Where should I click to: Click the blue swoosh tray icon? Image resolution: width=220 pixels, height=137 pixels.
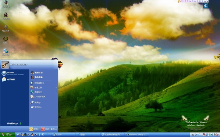point(198,135)
